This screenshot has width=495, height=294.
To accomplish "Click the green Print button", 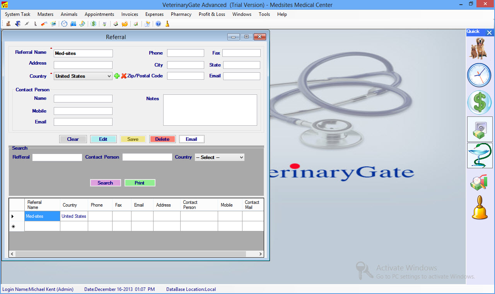I will point(140,183).
